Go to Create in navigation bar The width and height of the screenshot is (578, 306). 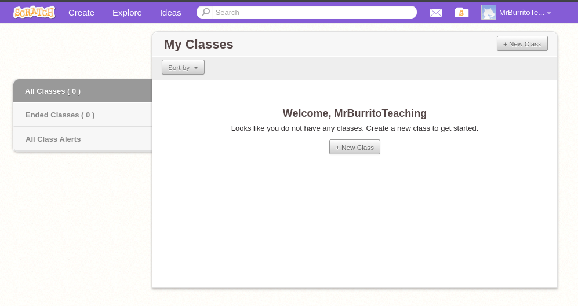(82, 13)
